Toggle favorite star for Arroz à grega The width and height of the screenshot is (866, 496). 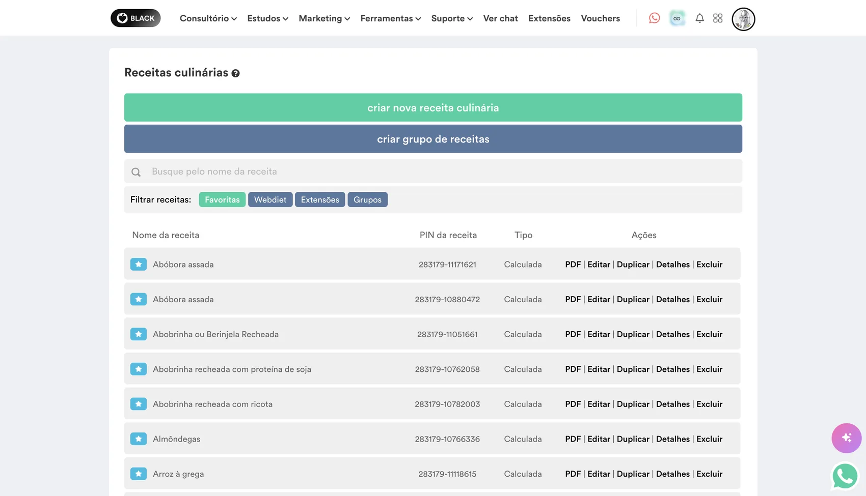click(139, 474)
